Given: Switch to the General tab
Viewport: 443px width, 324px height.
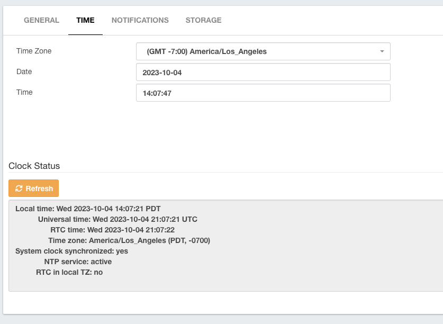Looking at the screenshot, I should coord(41,20).
